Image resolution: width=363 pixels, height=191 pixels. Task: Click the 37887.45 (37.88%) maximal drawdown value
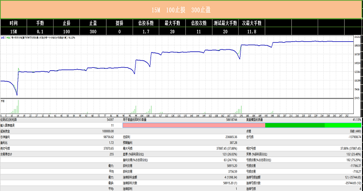click(227, 148)
